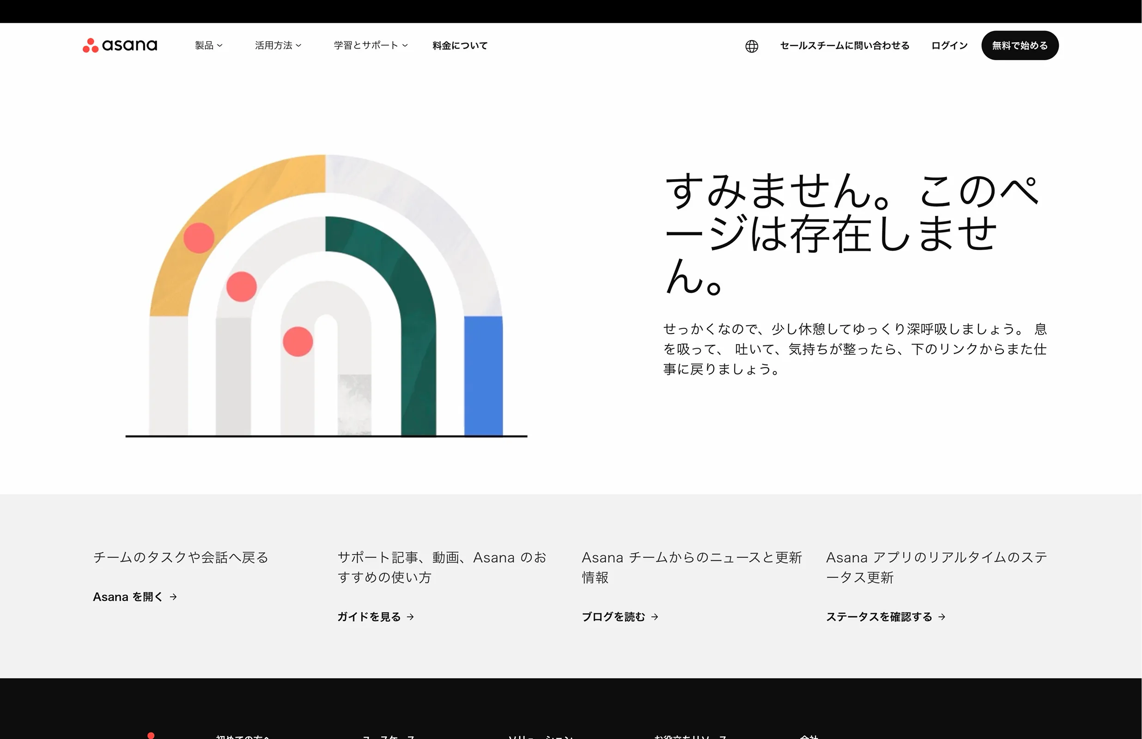Click the arrow next to ガイドを見る
The height and width of the screenshot is (739, 1142).
coord(410,617)
